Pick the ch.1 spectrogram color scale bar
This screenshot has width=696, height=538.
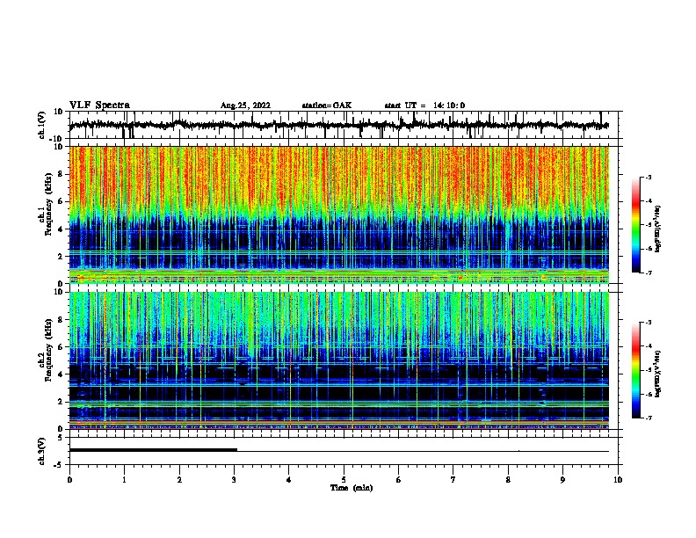pyautogui.click(x=636, y=225)
